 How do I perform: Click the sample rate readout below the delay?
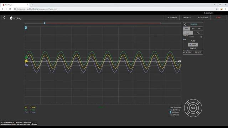point(174,115)
